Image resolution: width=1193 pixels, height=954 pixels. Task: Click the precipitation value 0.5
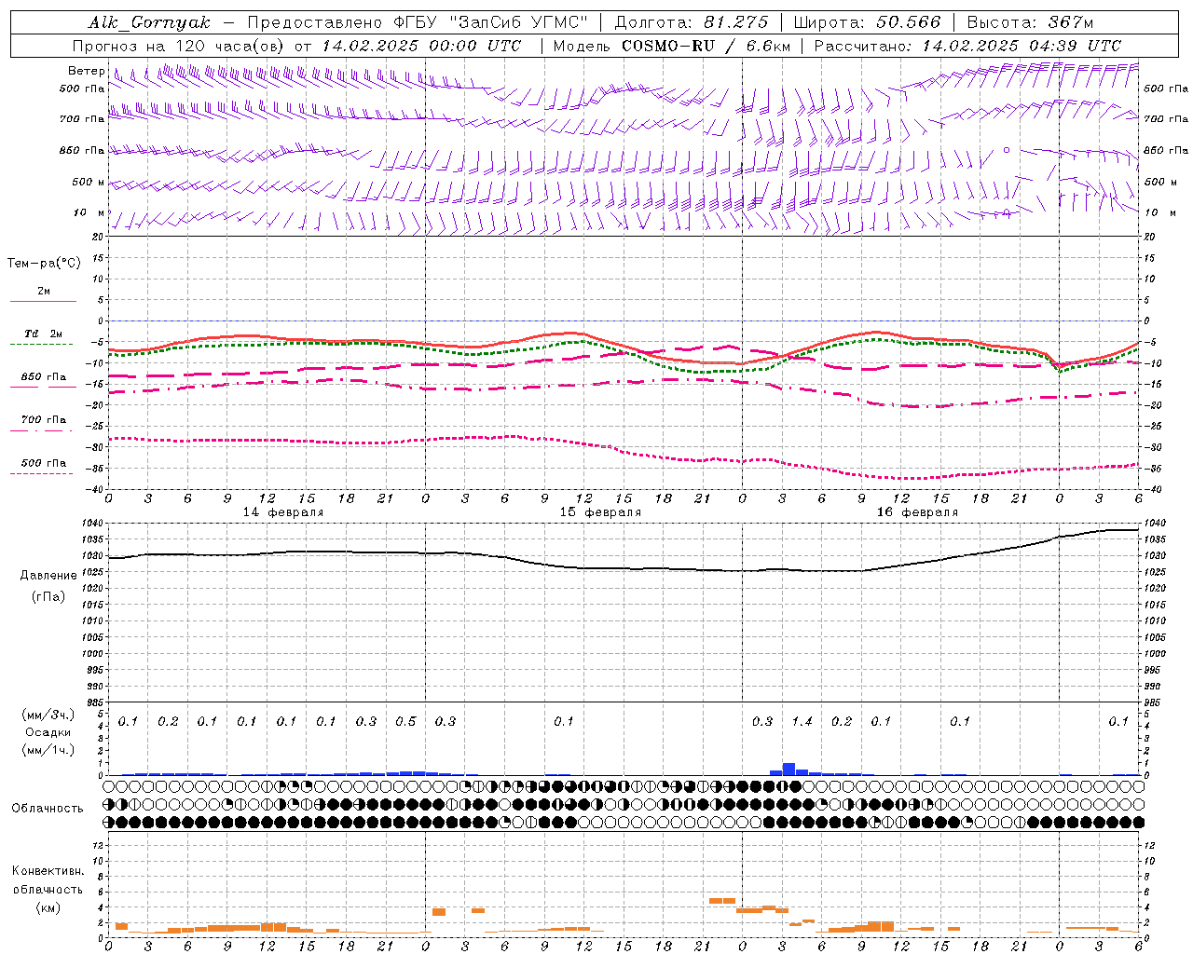point(405,721)
